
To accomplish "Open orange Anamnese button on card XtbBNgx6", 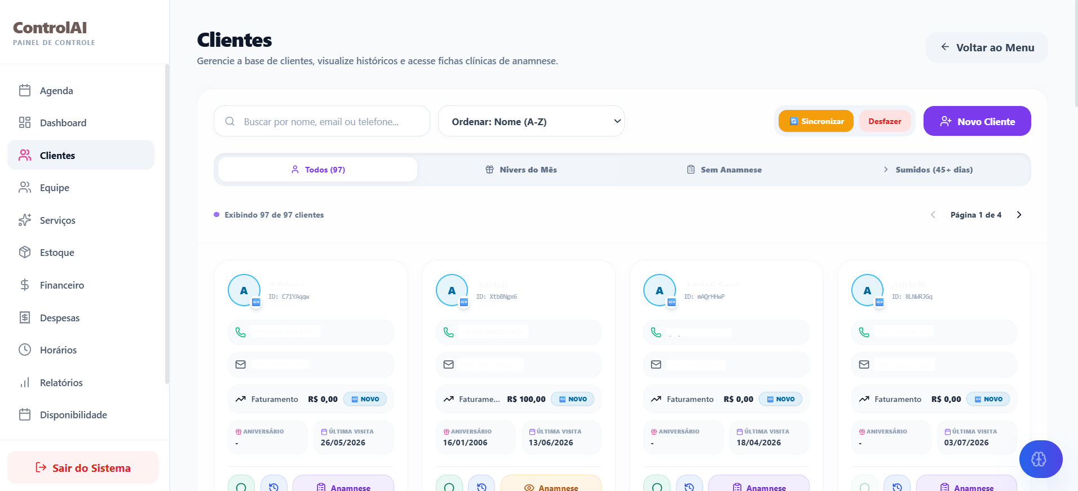I will (551, 485).
